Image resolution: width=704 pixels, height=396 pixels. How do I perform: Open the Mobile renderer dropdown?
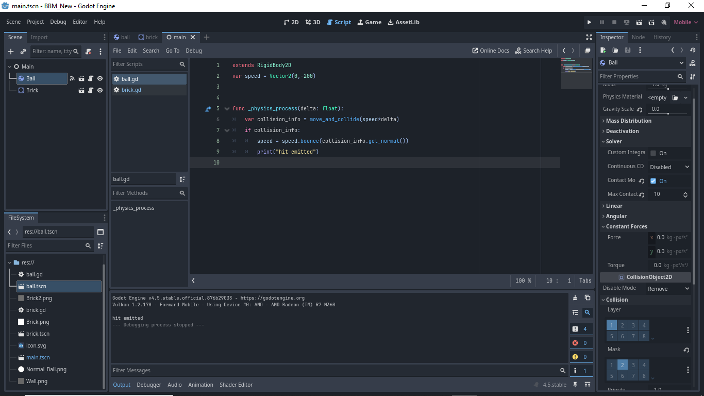point(686,22)
